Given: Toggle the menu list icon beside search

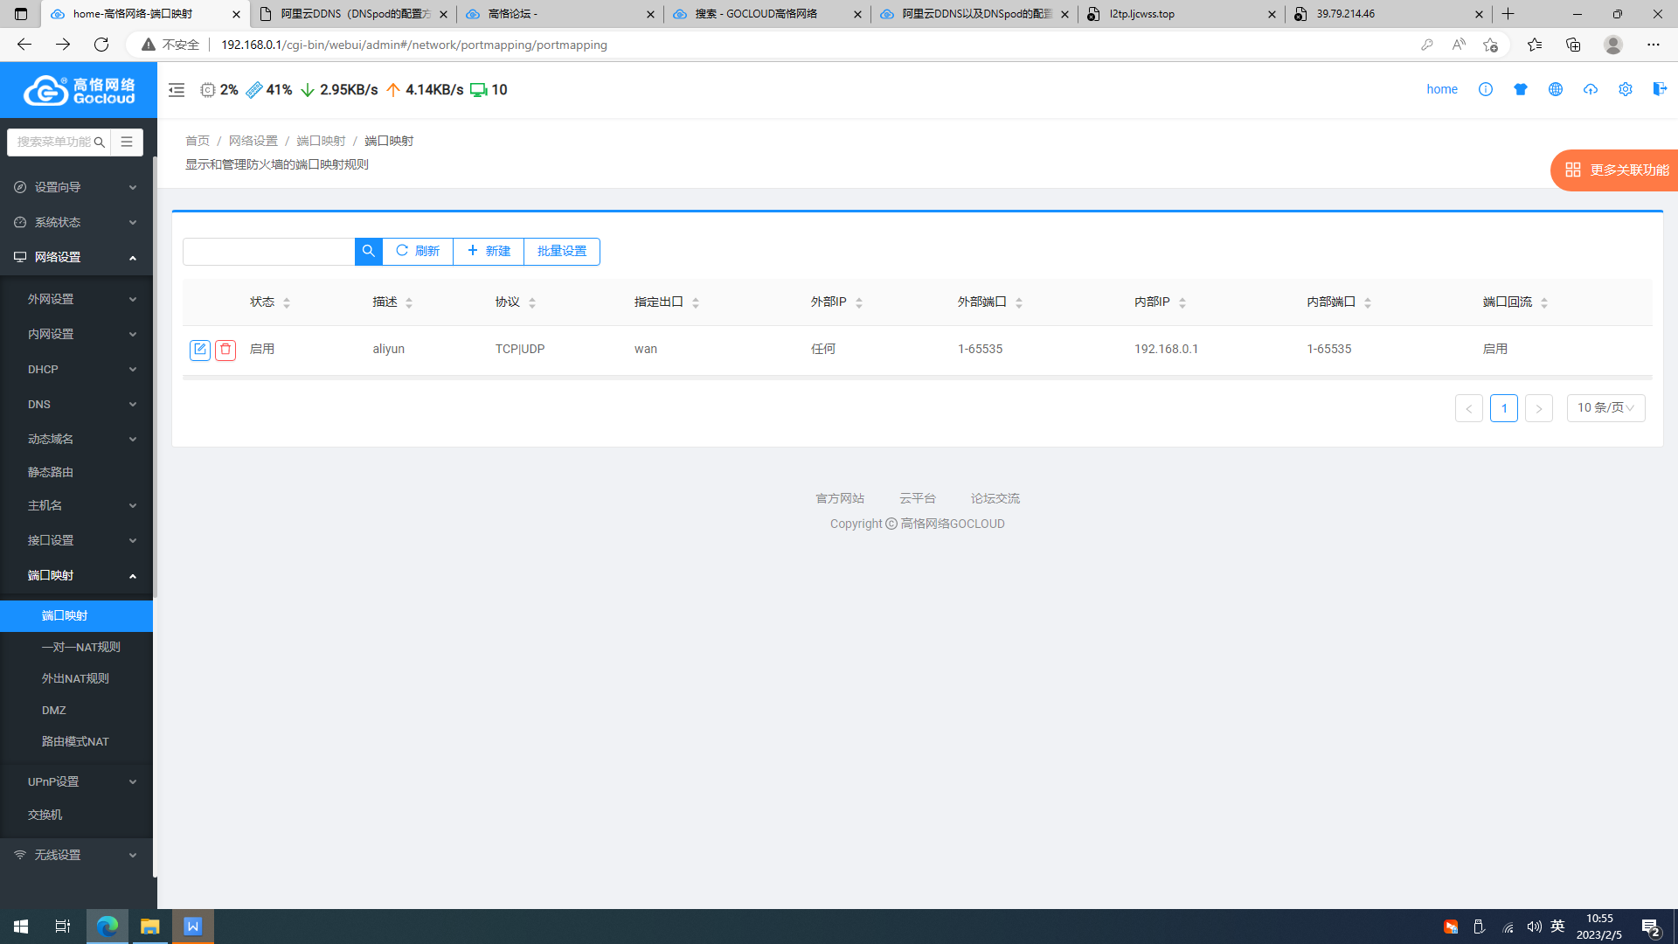Looking at the screenshot, I should coord(127,142).
